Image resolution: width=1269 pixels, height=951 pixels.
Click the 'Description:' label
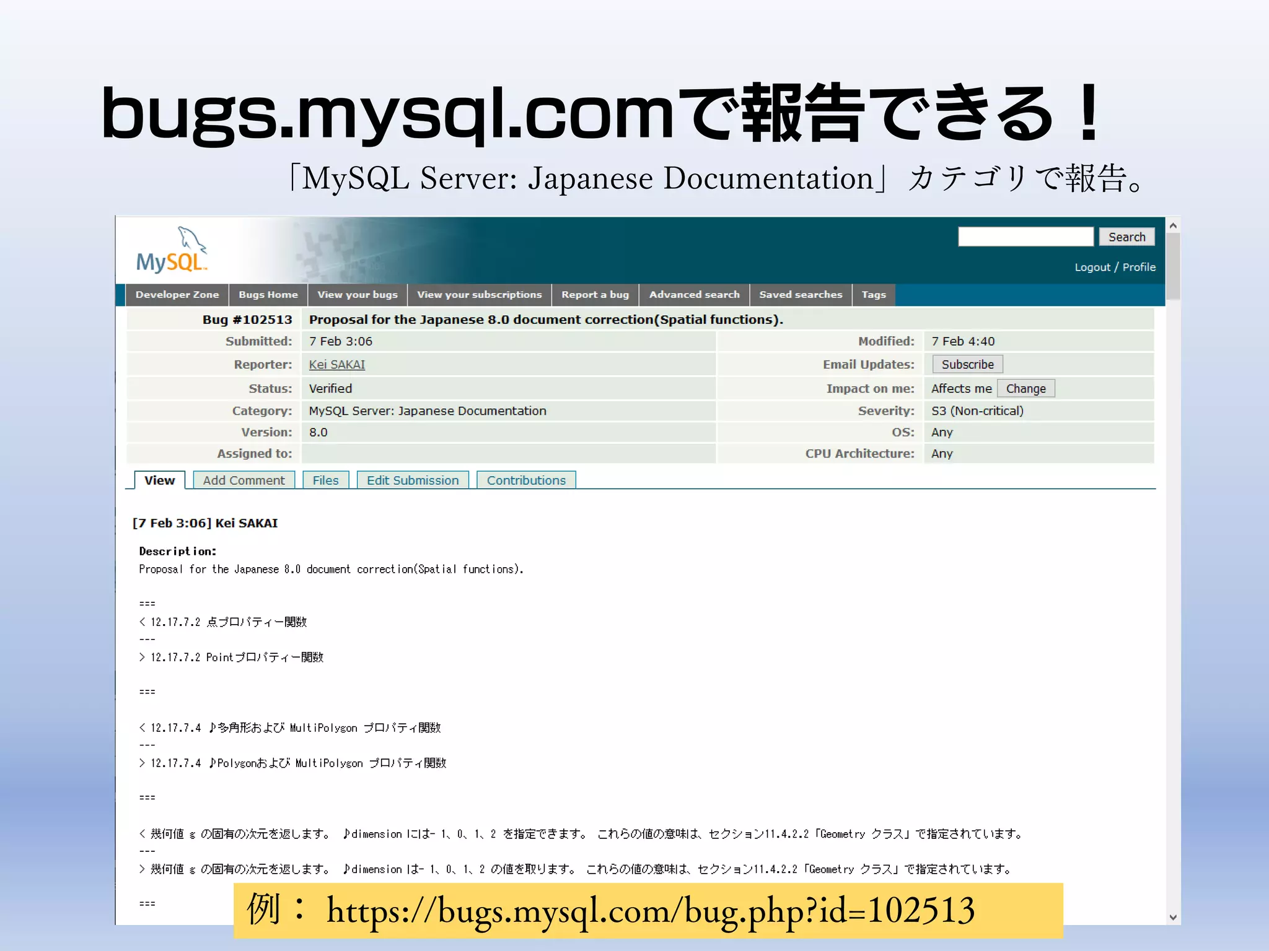178,551
